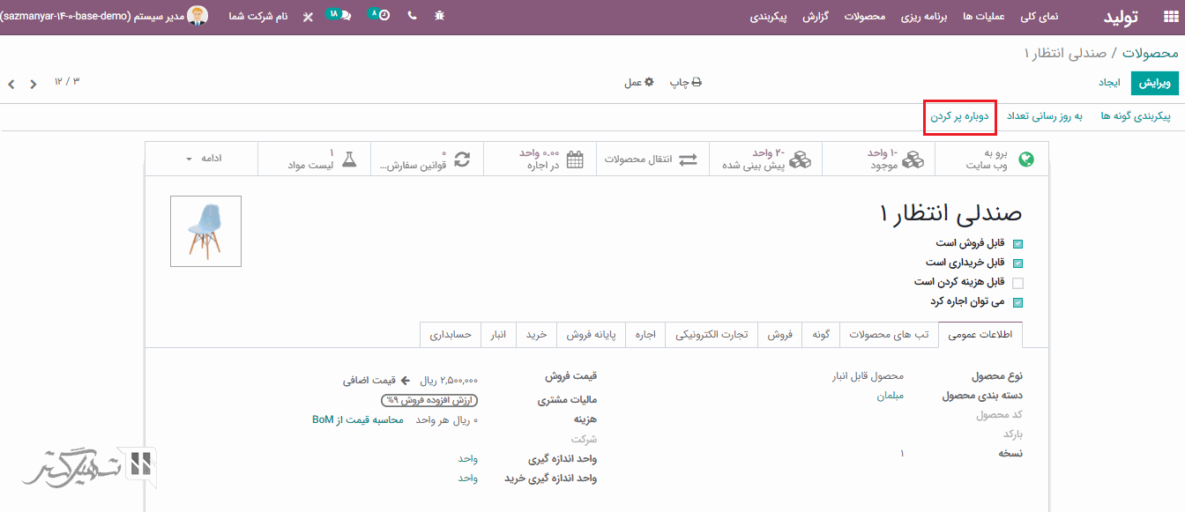Open the پیش بینی شده forecasted stat button
The height and width of the screenshot is (512, 1185).
(765, 160)
